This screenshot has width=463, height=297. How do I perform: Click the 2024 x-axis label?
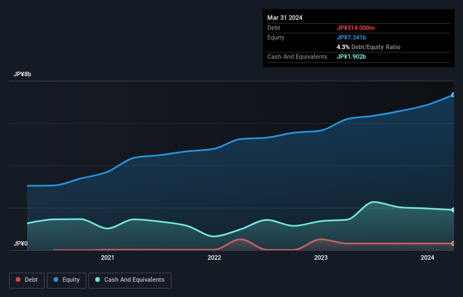(427, 257)
